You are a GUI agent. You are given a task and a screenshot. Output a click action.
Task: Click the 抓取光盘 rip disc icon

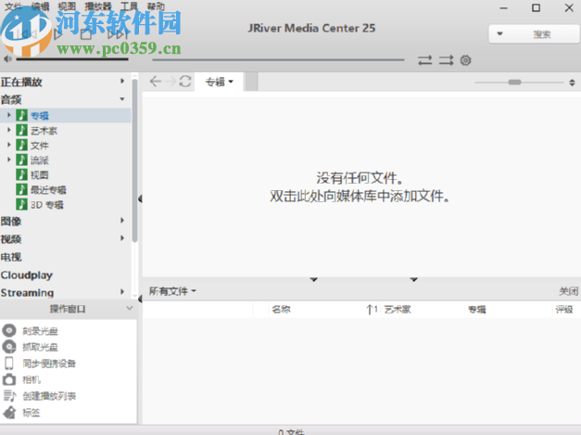point(9,347)
